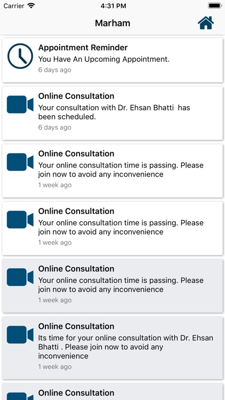Tap video camera icon on scheduled consultation

click(x=20, y=105)
